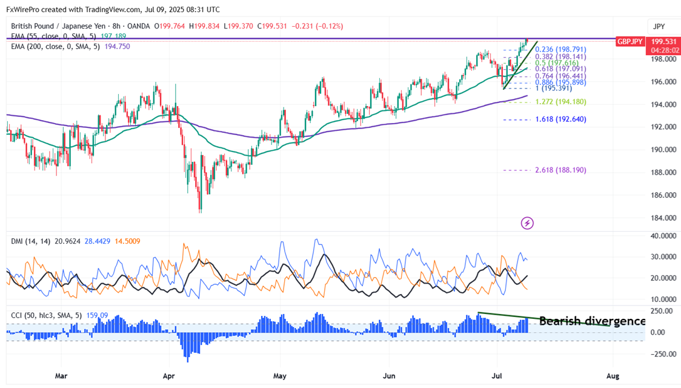This screenshot has width=681, height=388.
Task: Select Fibonacci level 0.236 (198.791)
Action: [560, 50]
